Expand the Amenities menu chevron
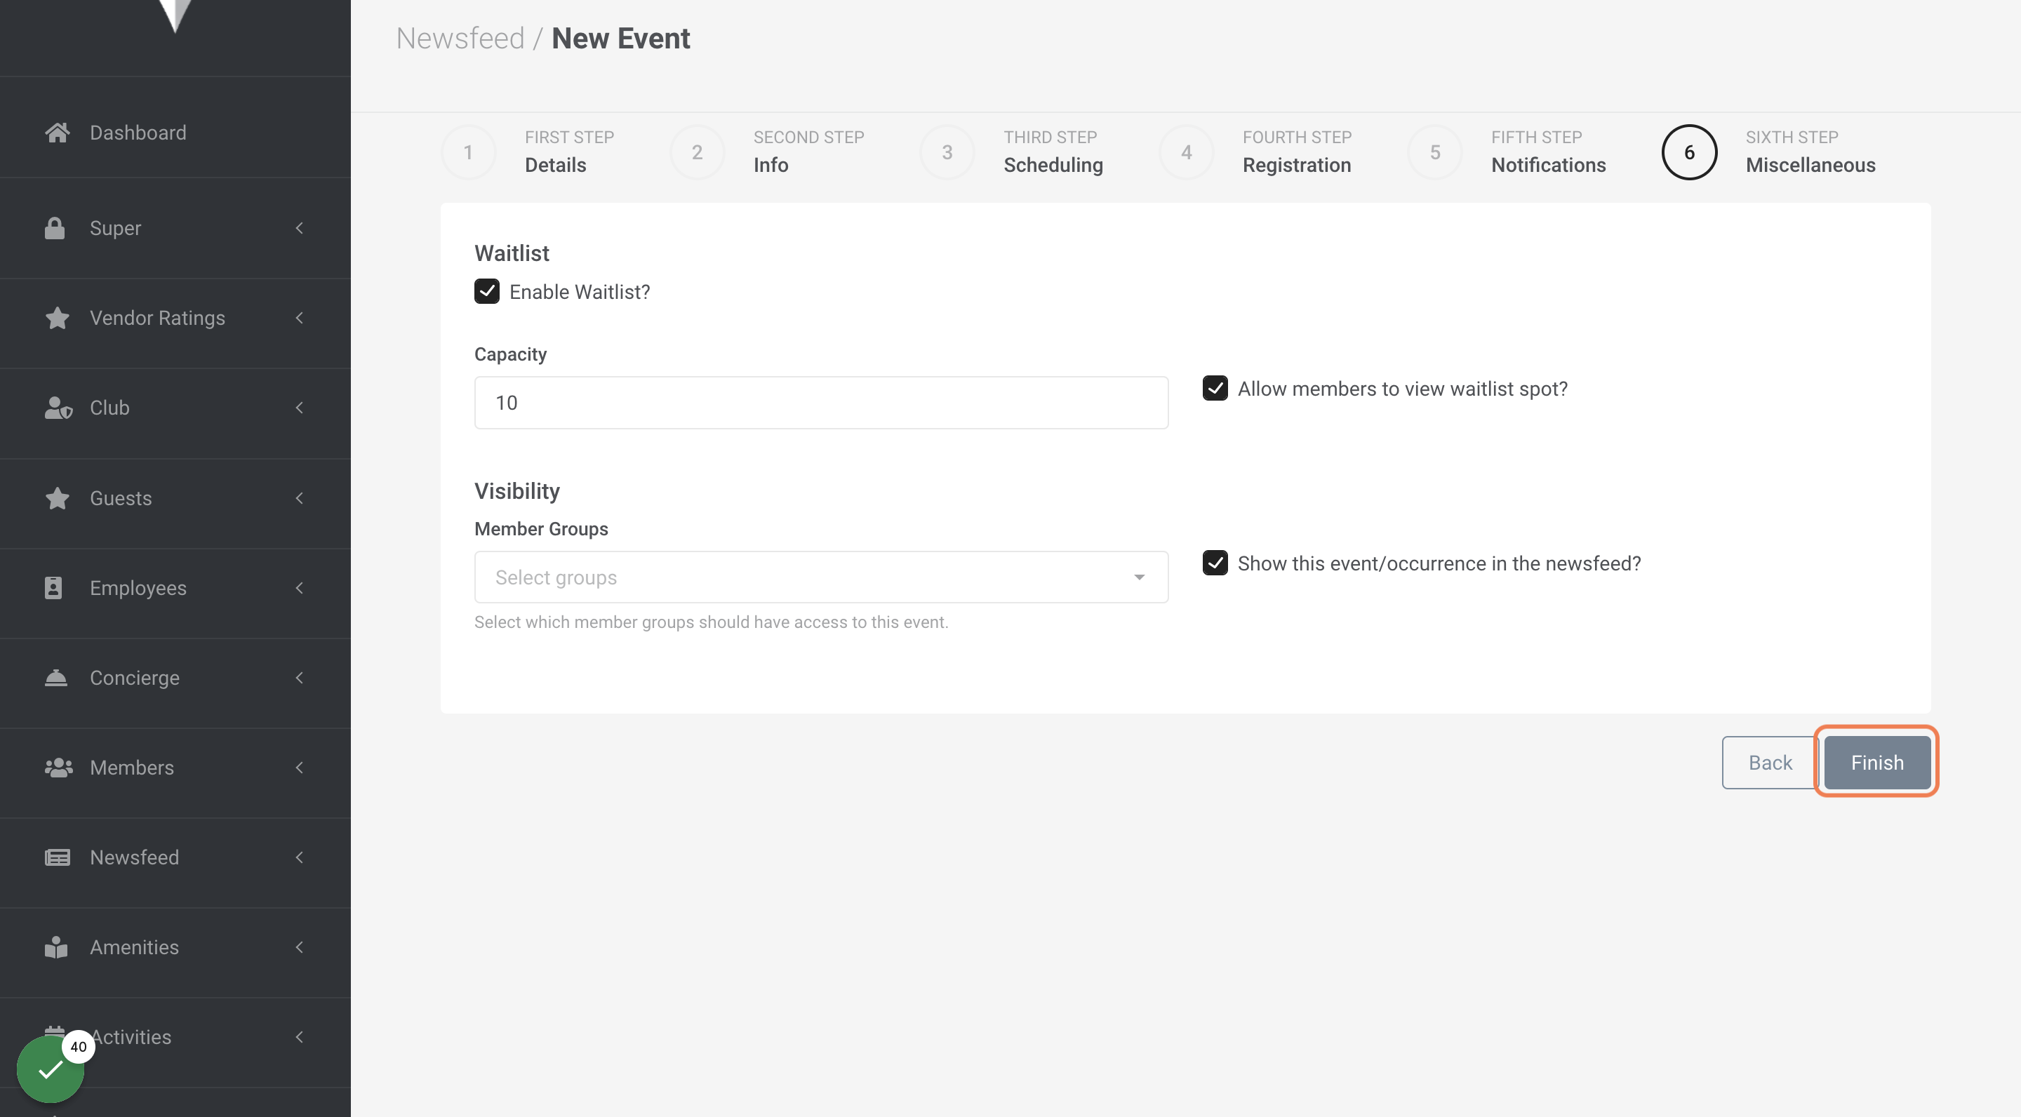The width and height of the screenshot is (2021, 1117). (299, 948)
